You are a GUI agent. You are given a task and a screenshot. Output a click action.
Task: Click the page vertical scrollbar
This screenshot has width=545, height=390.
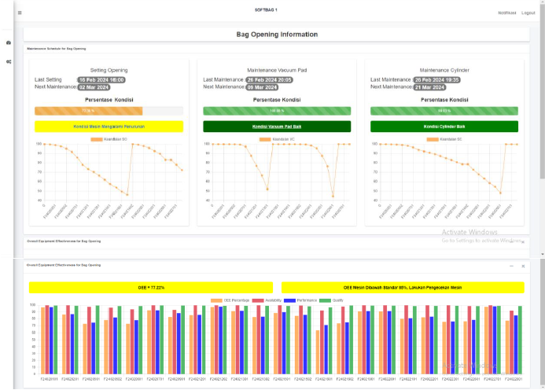point(542,118)
